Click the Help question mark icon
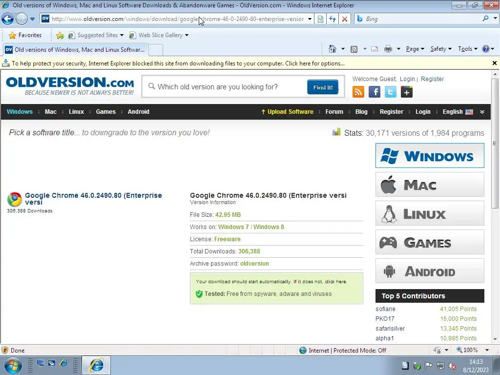Screen dimensions: 500x375 pyautogui.click(x=486, y=49)
